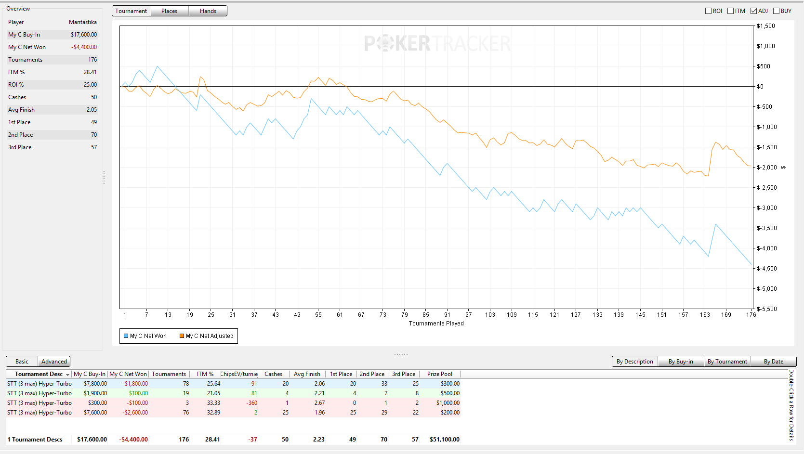Click the Cashes row in the Overview panel

(x=53, y=97)
